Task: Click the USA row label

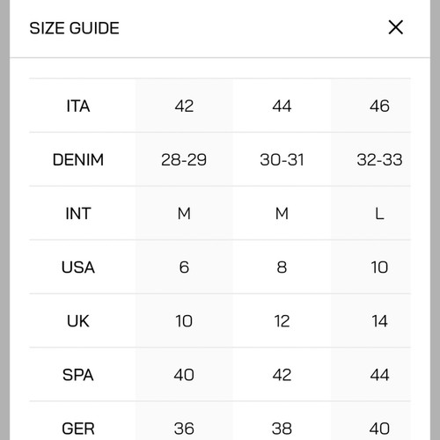Action: (x=78, y=268)
